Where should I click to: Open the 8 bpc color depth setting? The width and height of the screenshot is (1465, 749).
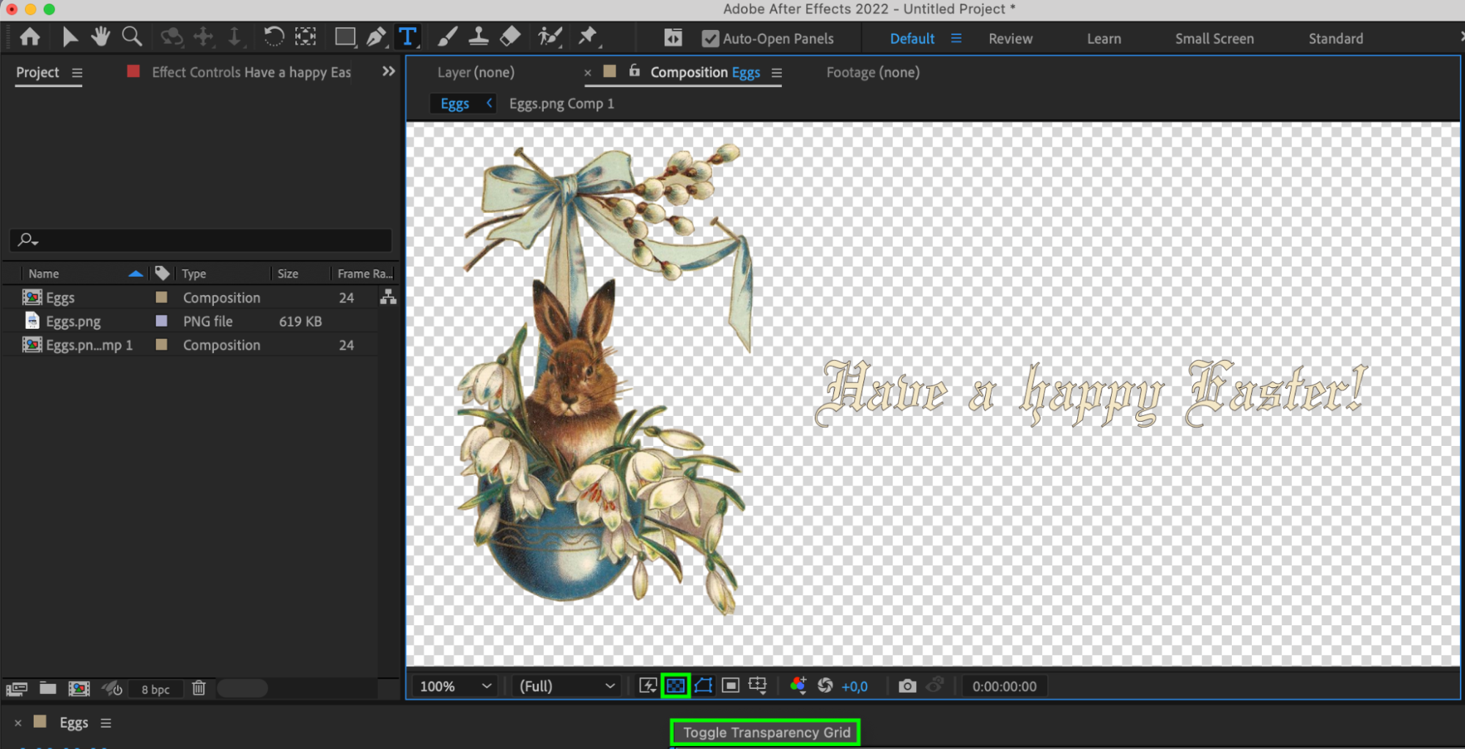[155, 689]
